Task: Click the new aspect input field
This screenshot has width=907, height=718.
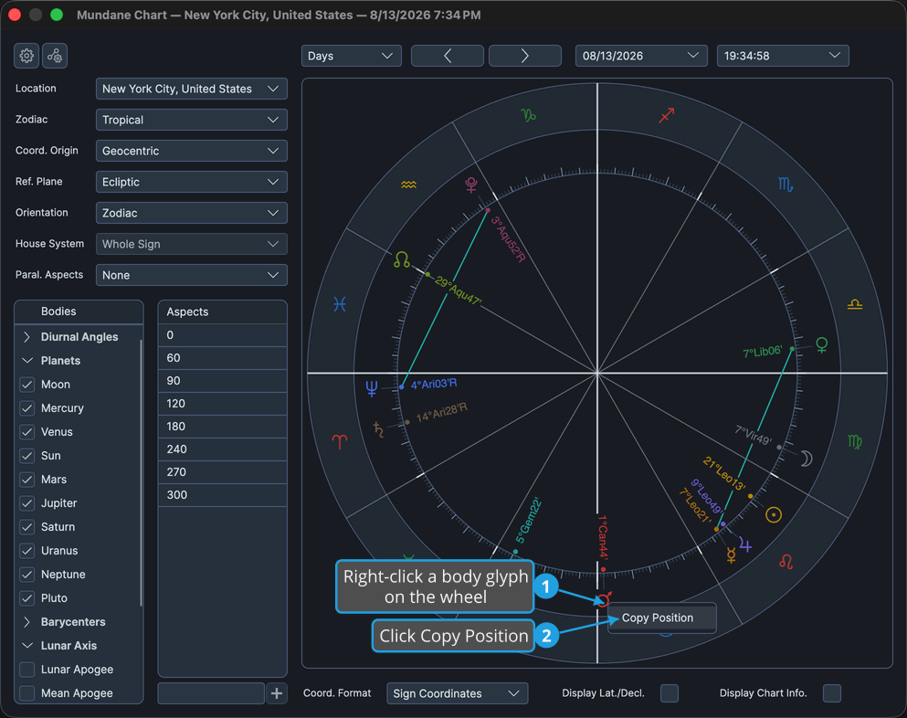Action: (x=211, y=693)
